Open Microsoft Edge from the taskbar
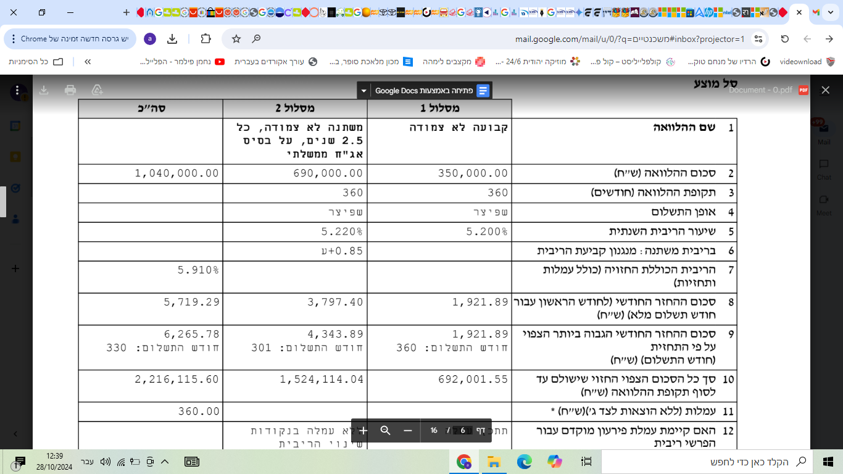 [524, 462]
